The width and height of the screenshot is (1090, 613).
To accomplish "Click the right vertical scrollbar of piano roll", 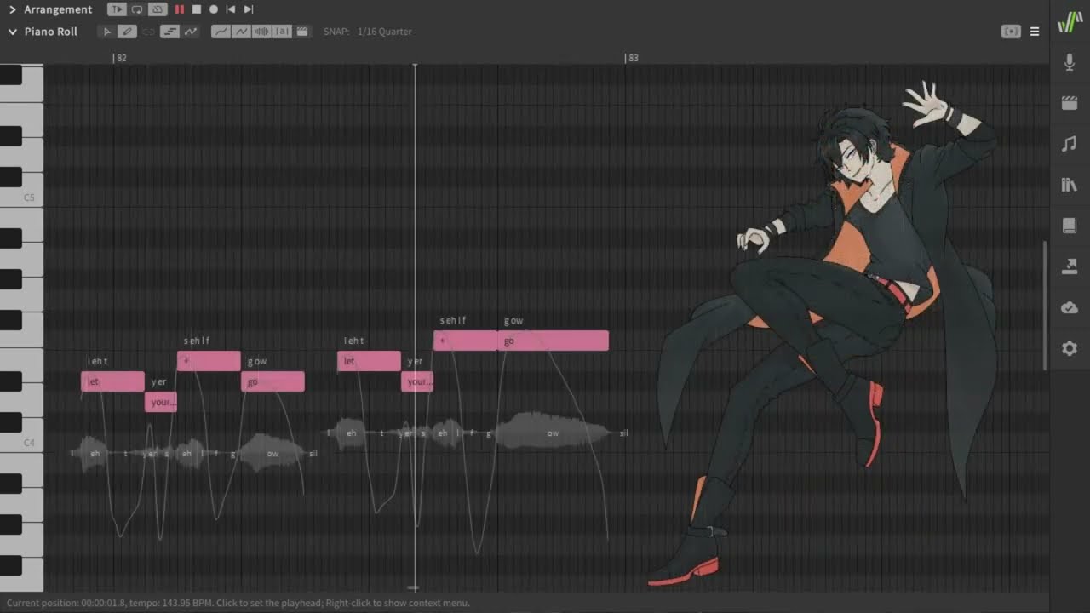I will tap(1045, 306).
